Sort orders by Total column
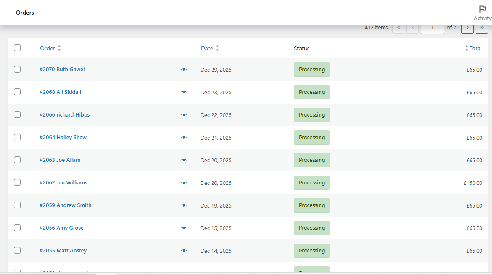Image resolution: width=492 pixels, height=275 pixels. coord(476,48)
